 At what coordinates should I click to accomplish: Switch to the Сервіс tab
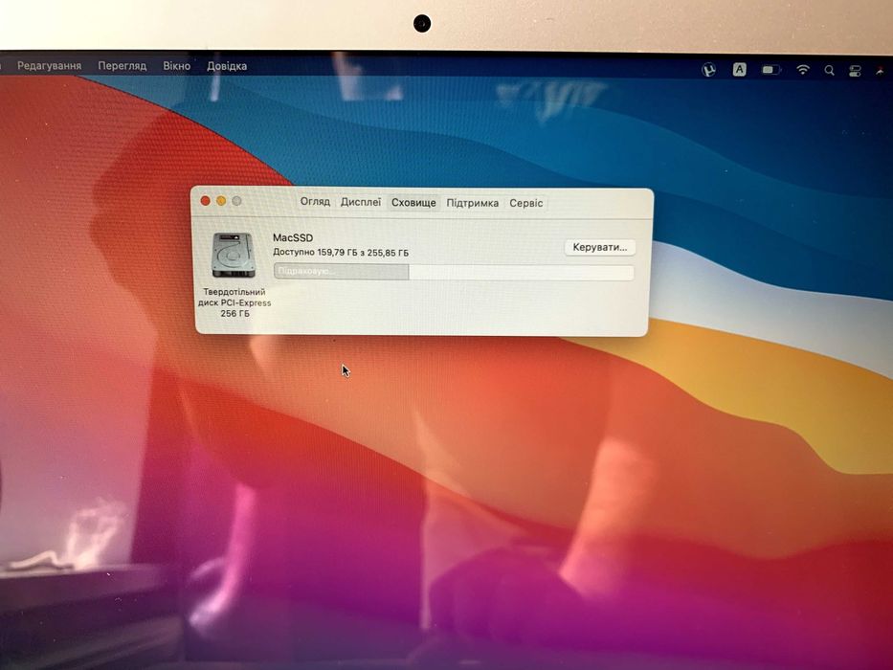pyautogui.click(x=525, y=203)
